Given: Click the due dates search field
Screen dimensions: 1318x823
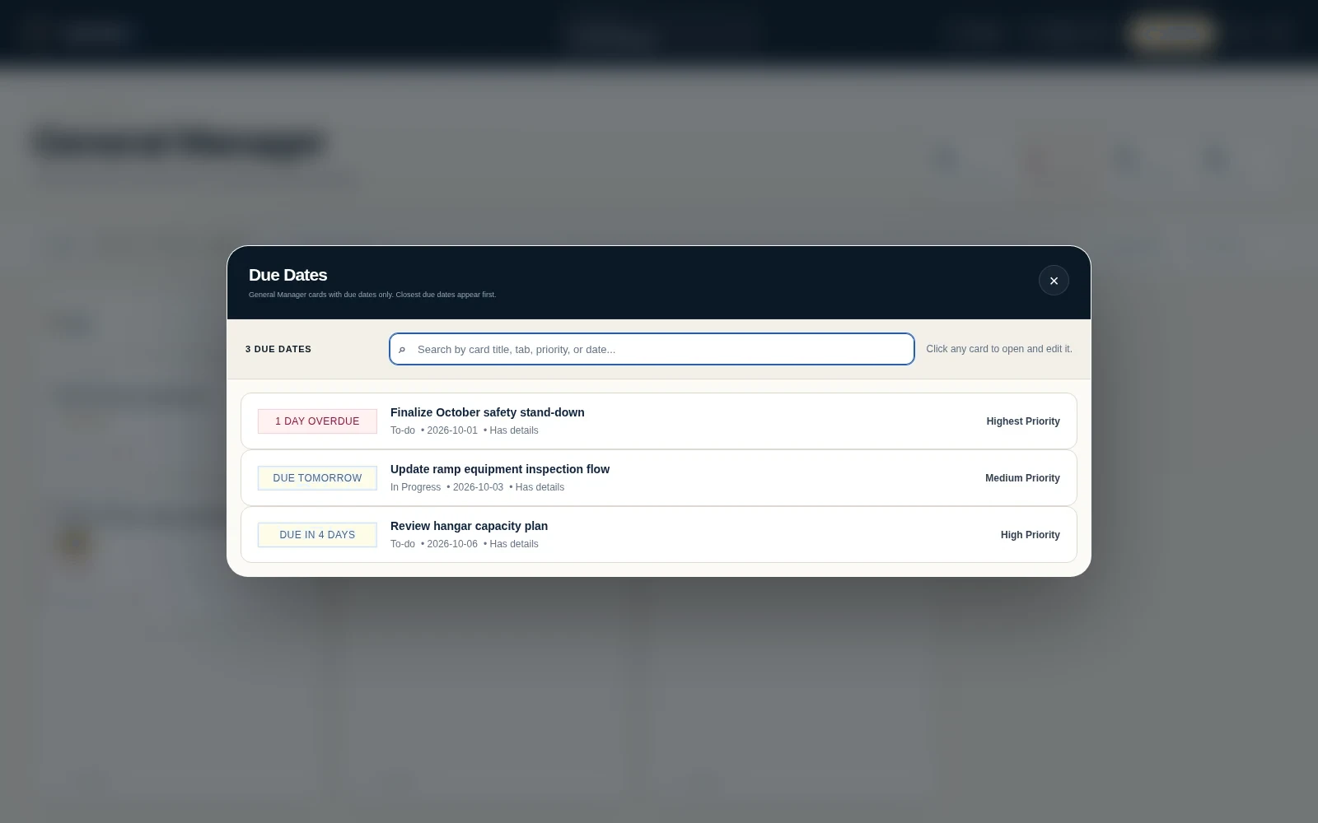Looking at the screenshot, I should click(x=652, y=349).
